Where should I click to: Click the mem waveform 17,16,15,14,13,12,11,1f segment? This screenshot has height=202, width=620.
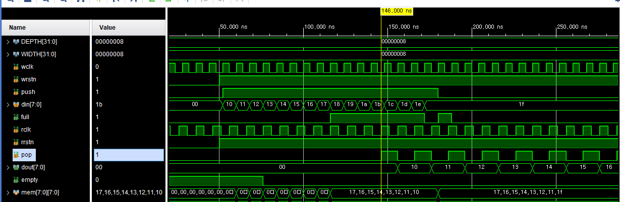click(x=528, y=192)
